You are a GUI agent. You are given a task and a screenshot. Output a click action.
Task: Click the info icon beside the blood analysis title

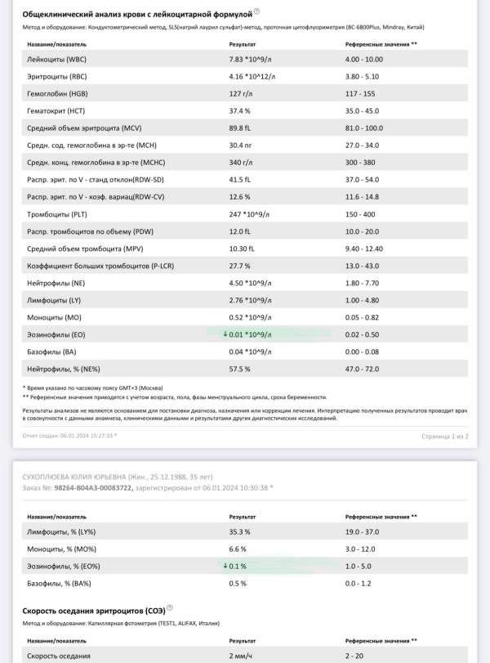256,11
